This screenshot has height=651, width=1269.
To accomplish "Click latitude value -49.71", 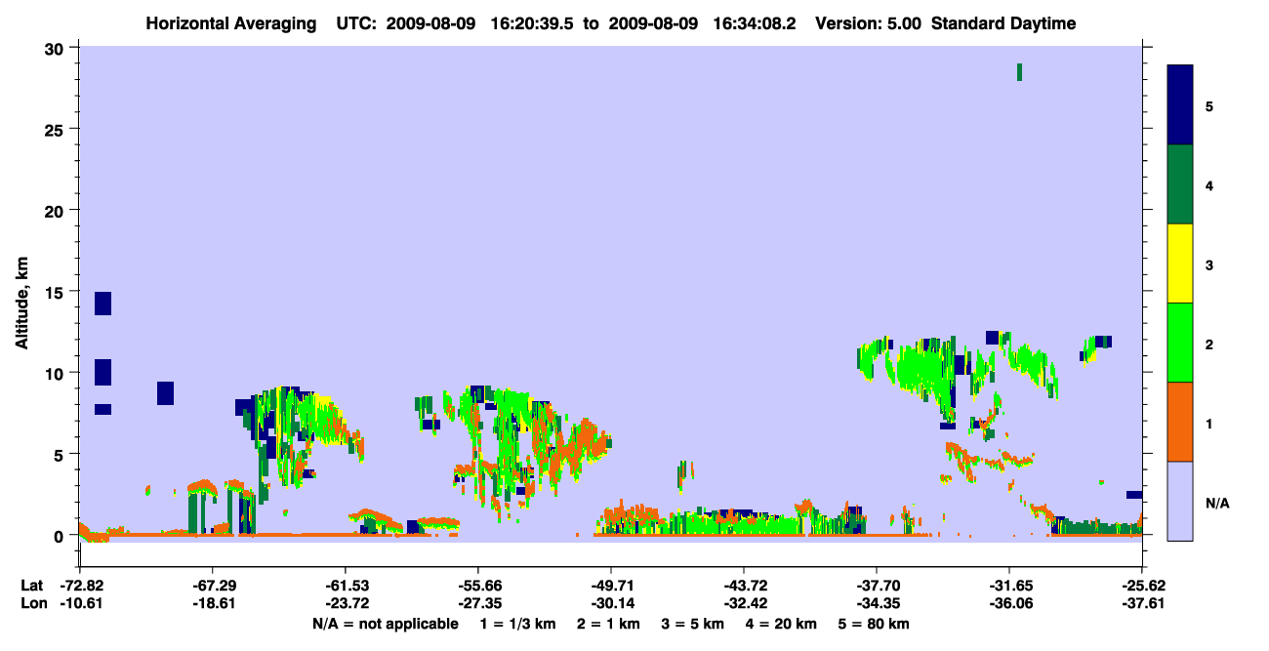I will click(610, 586).
